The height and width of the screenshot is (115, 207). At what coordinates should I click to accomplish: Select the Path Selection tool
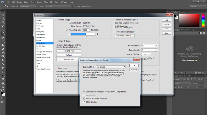pyautogui.click(x=3, y=75)
